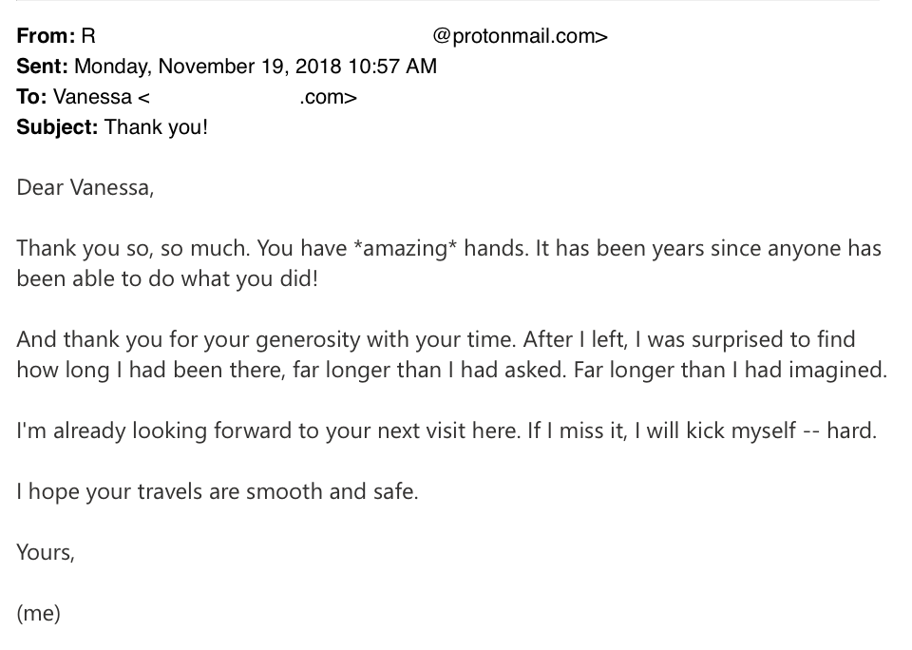
Task: Click the recipient name Vanessa in the To line
Action: pyautogui.click(x=93, y=97)
